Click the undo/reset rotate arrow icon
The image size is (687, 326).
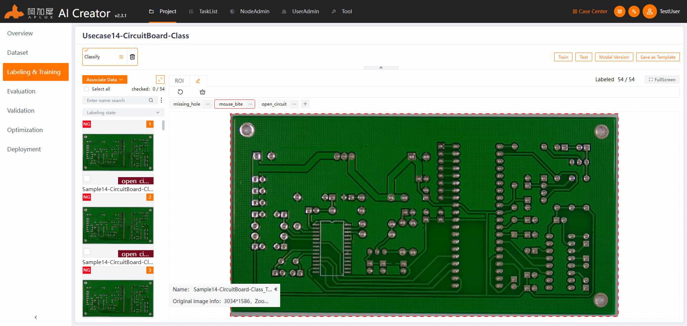(180, 92)
